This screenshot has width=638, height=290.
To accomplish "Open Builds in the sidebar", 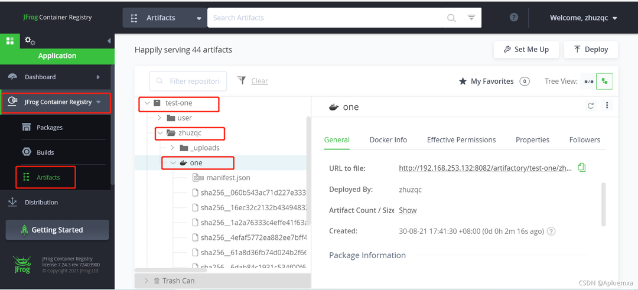I will point(45,152).
